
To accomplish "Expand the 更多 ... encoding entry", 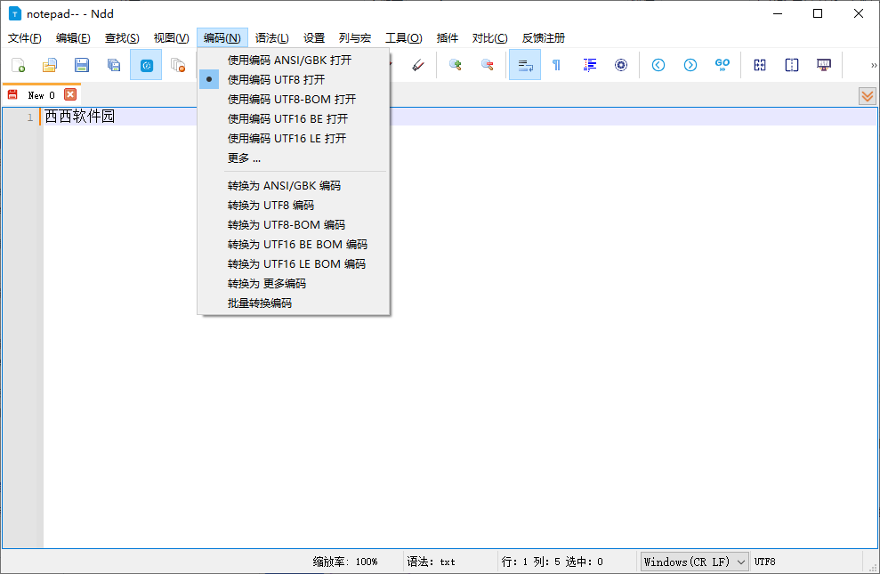I will 294,158.
